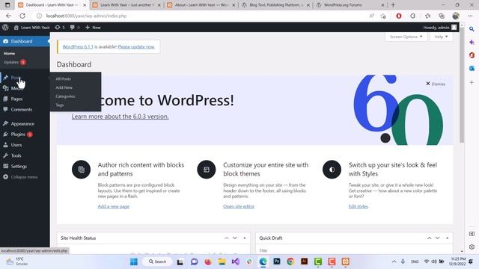Switch to the About - Learn With Yasir tab

coord(201,5)
